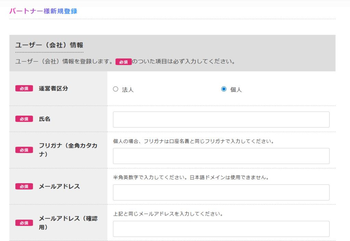Viewport: 350px width, 241px height.
Task: Click the first メールアドレス input field
Action: (x=221, y=192)
